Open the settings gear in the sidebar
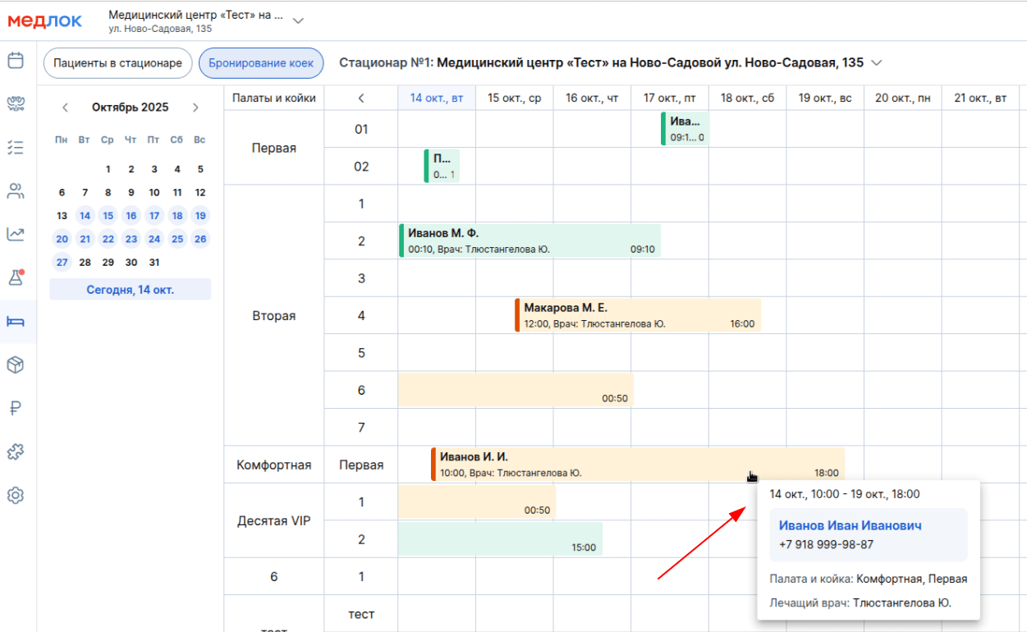The image size is (1027, 632). (x=16, y=495)
